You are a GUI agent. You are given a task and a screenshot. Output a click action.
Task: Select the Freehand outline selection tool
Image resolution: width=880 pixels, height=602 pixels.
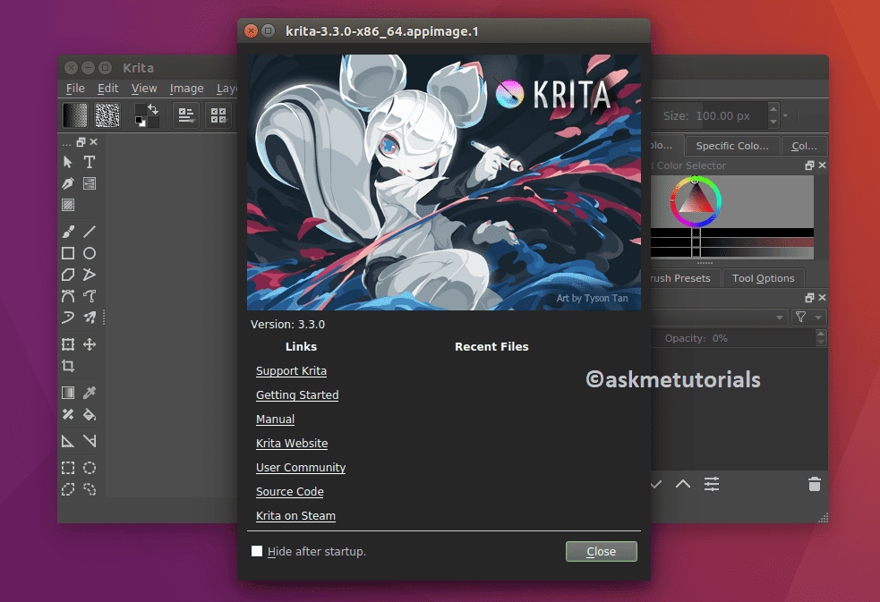[90, 489]
